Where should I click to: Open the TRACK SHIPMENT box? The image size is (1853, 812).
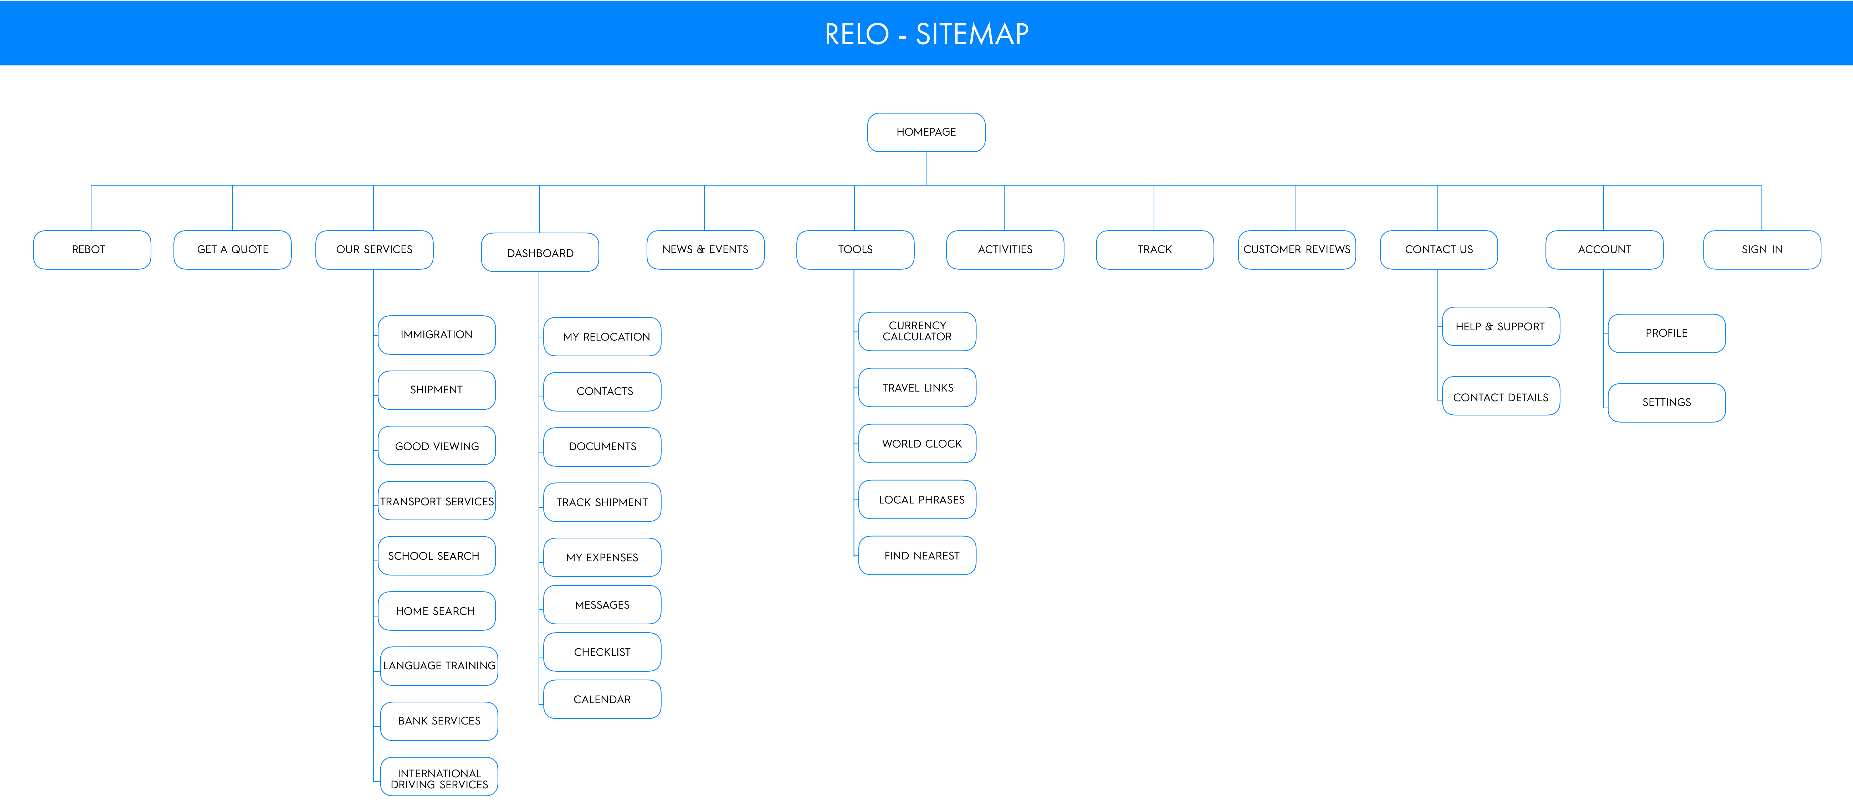603,502
